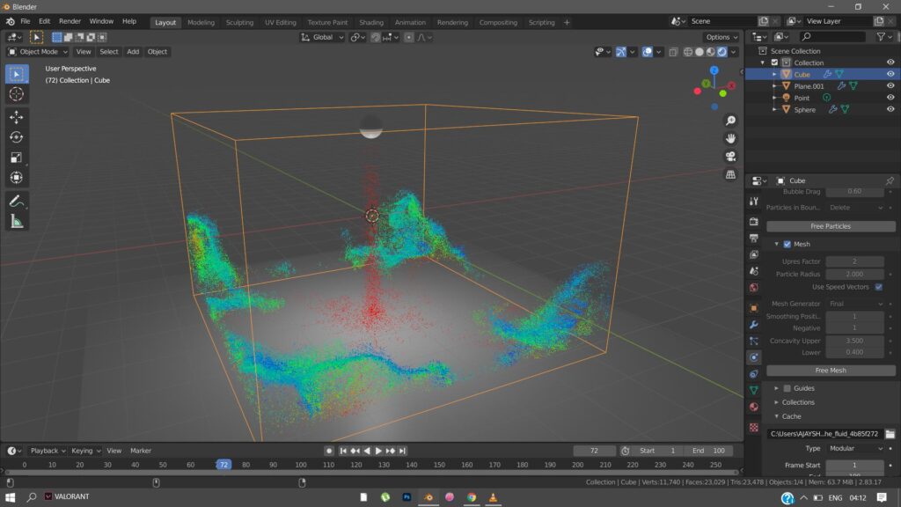Select the Transform tool
This screenshot has width=901, height=507.
17,178
